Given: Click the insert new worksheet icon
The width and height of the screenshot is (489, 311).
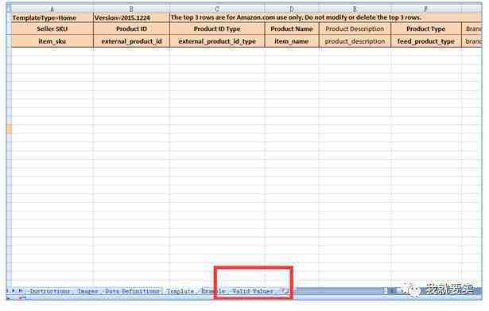Looking at the screenshot, I should 285,291.
